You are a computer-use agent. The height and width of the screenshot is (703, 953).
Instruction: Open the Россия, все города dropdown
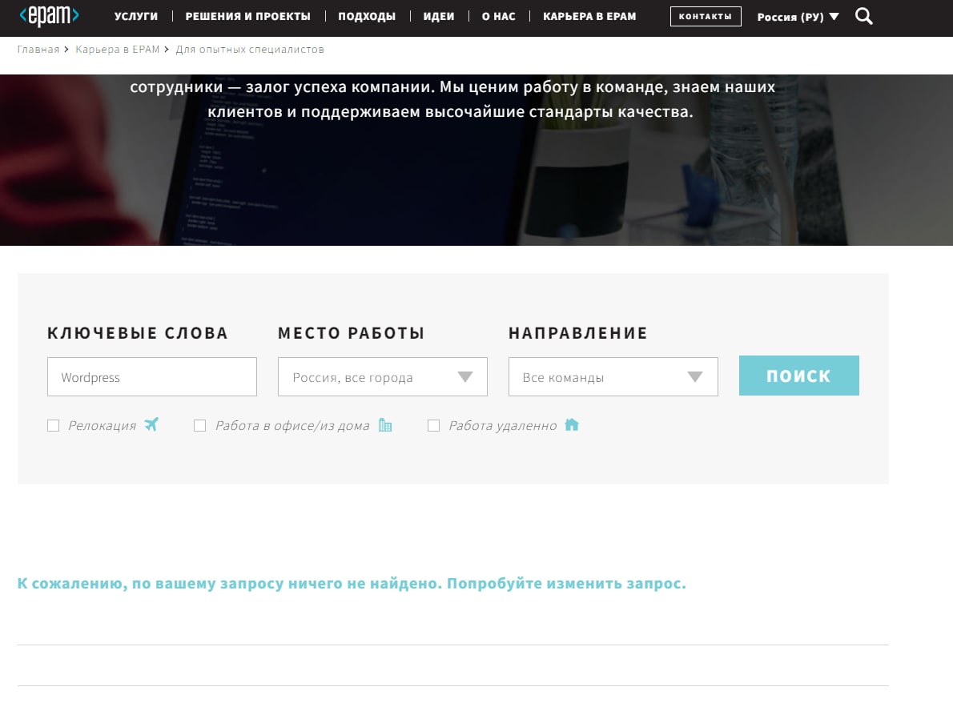coord(383,376)
